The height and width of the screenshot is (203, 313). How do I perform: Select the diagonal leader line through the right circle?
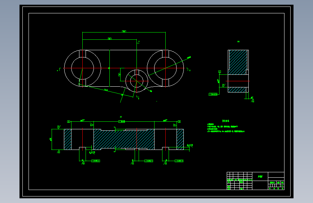coord(170,66)
